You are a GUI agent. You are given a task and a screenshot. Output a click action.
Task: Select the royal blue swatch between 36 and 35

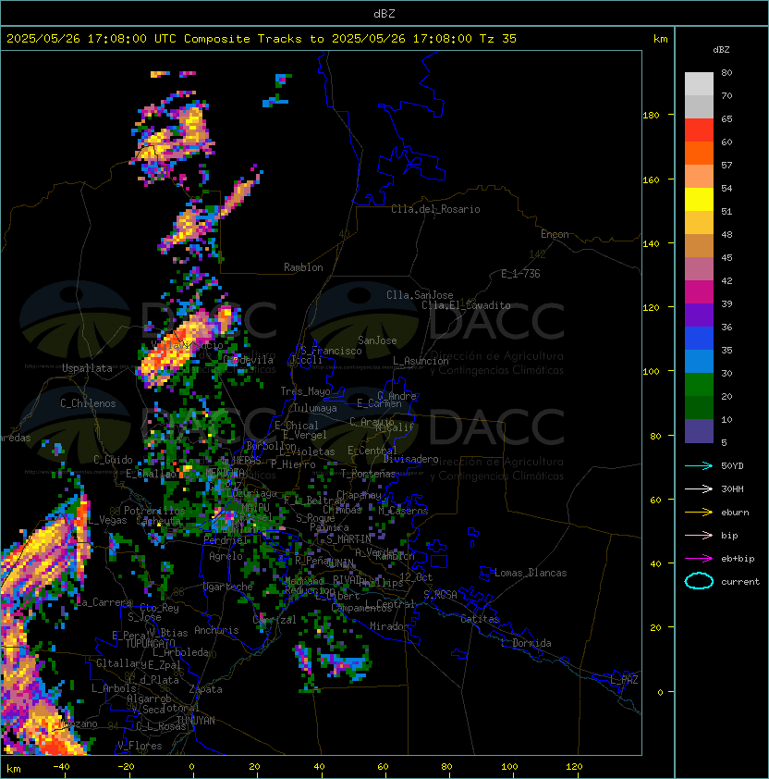coord(699,339)
